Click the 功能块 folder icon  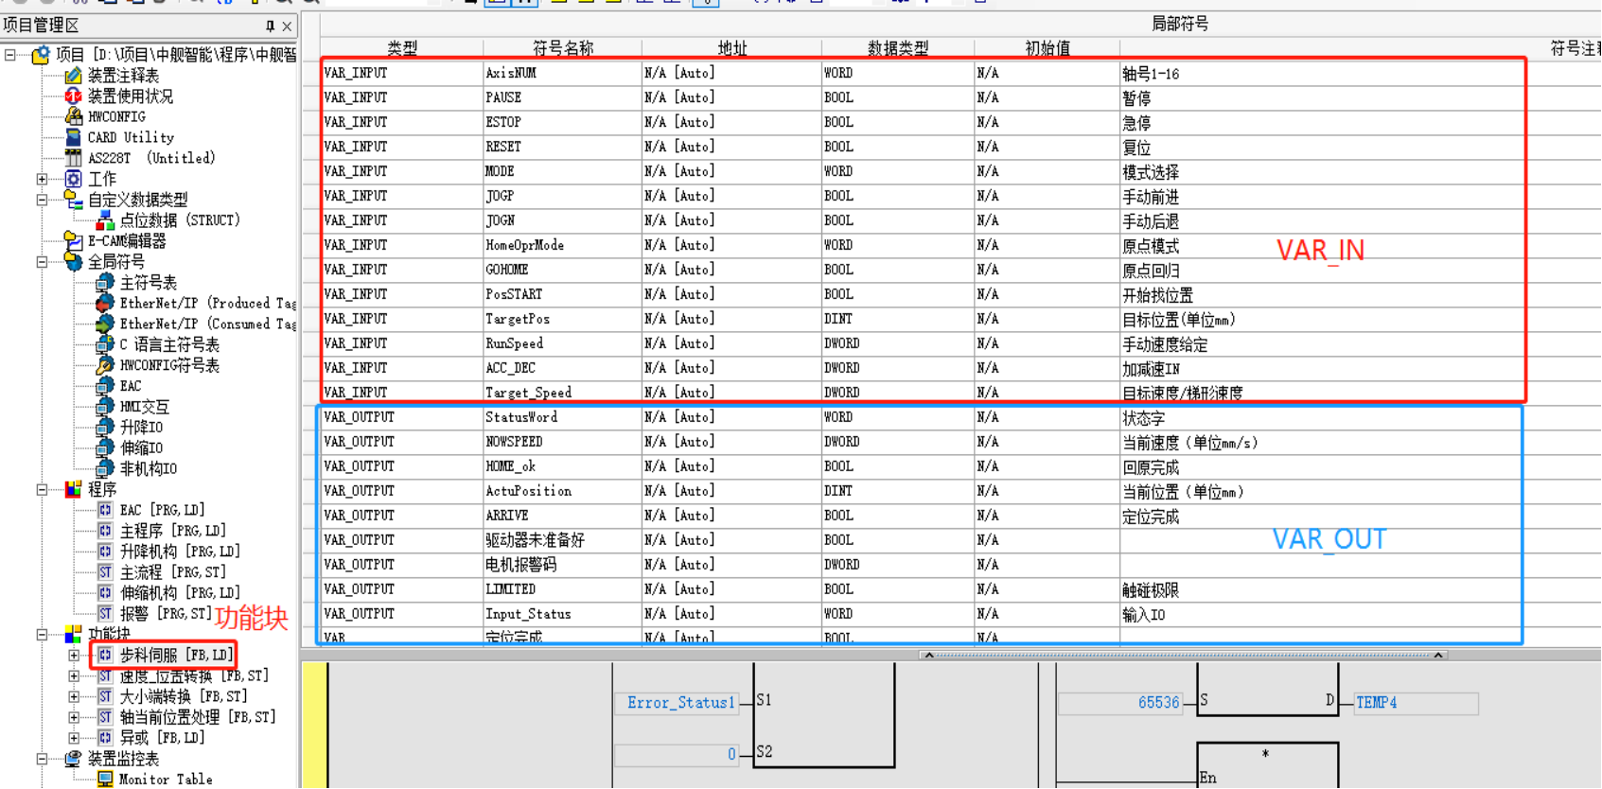coord(73,635)
